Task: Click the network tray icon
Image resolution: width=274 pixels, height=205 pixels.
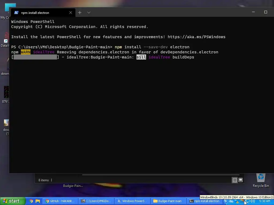Action: 247,201
